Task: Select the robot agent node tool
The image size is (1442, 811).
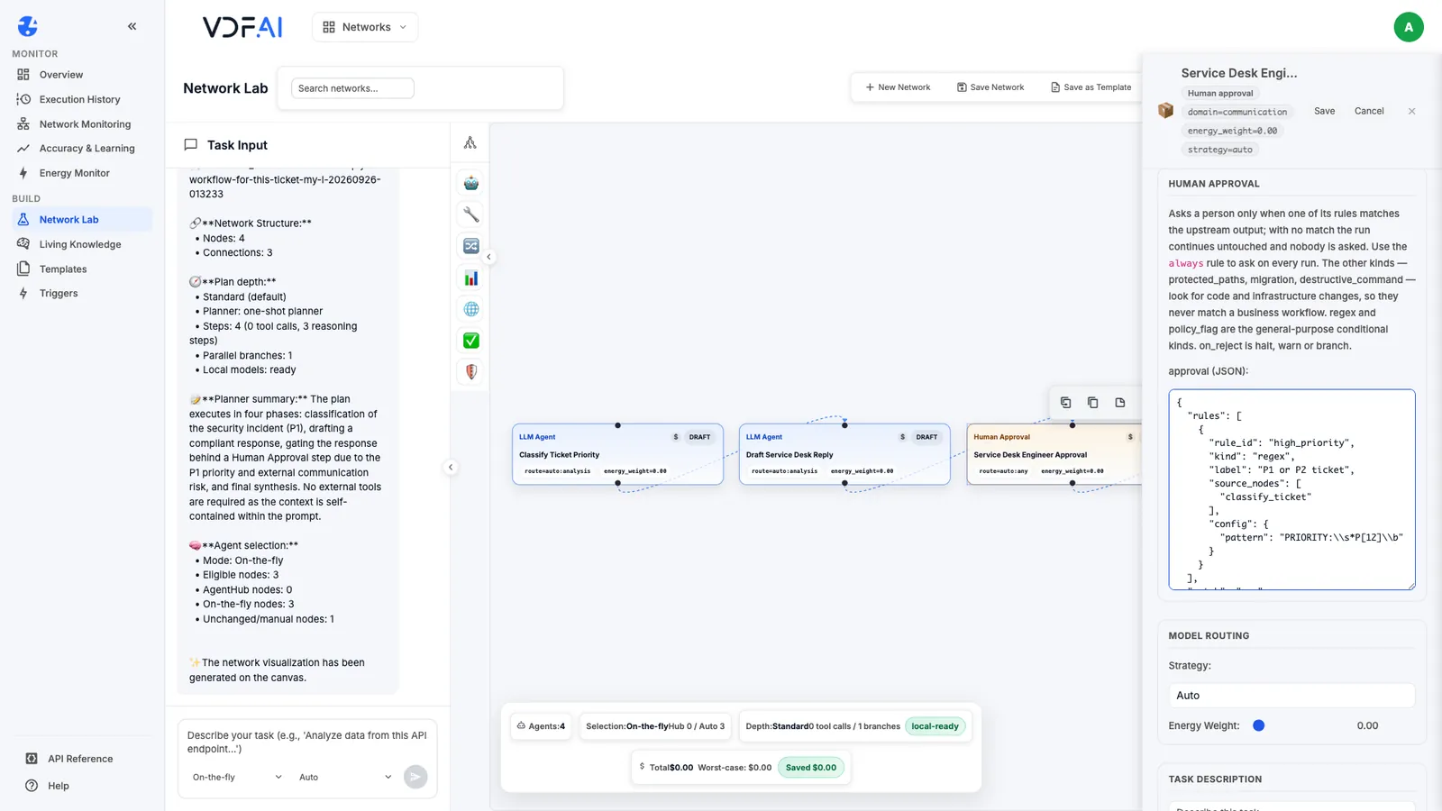Action: [x=470, y=183]
